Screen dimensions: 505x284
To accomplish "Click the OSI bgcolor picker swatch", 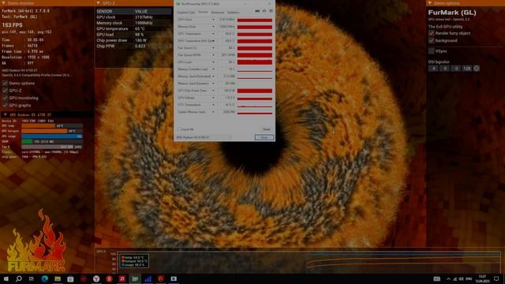I will click(x=476, y=69).
